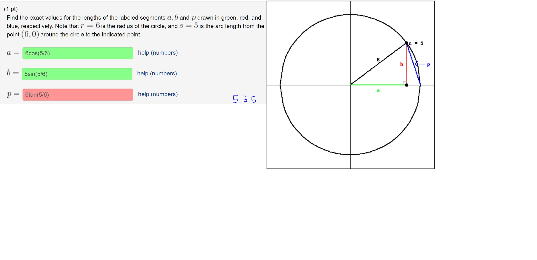Image resolution: width=537 pixels, height=260 pixels.
Task: Click the red label b near the segment
Action: (x=401, y=64)
